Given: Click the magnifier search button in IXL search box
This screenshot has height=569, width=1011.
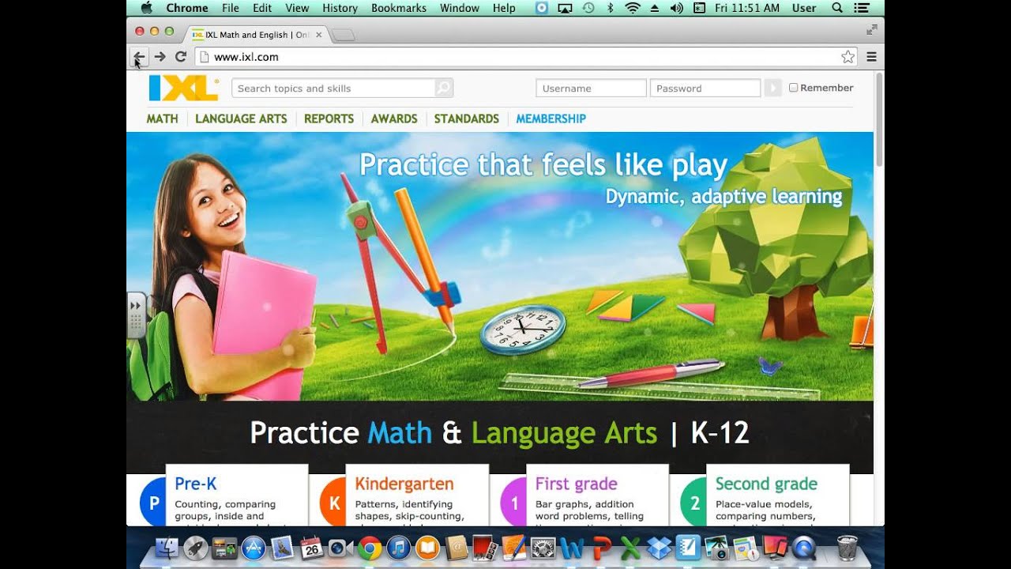Looking at the screenshot, I should pos(444,88).
